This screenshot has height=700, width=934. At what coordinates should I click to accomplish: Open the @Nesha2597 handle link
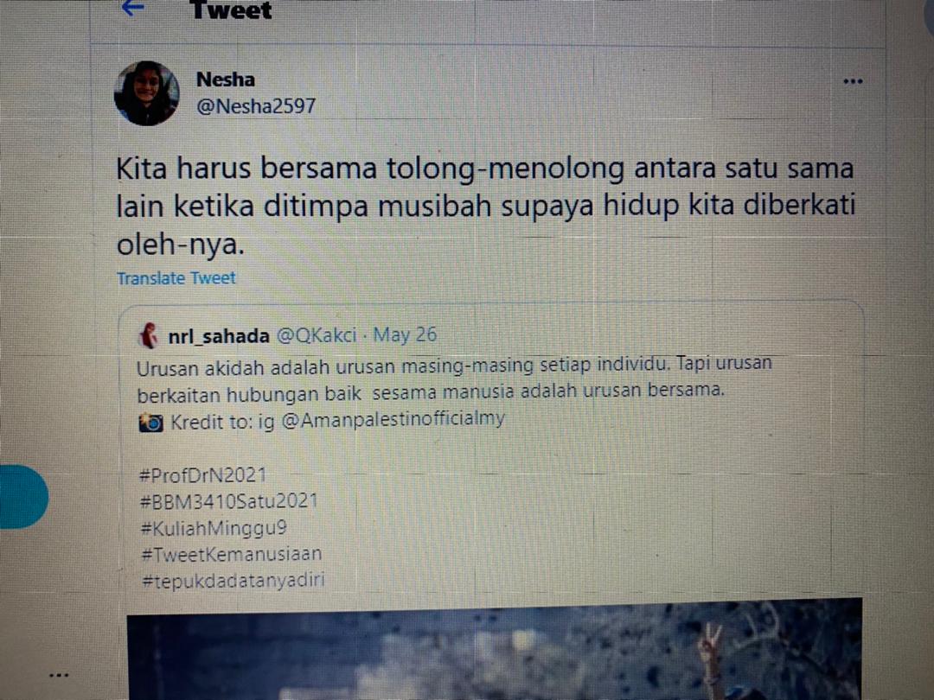[255, 106]
